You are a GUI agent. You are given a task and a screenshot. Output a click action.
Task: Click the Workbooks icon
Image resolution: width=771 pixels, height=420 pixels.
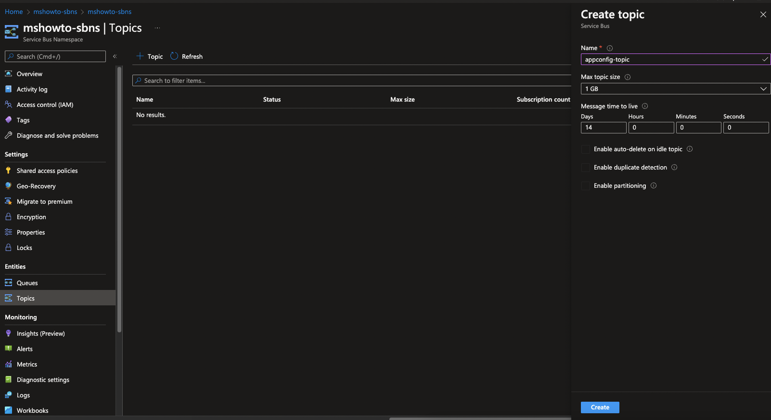pos(8,410)
